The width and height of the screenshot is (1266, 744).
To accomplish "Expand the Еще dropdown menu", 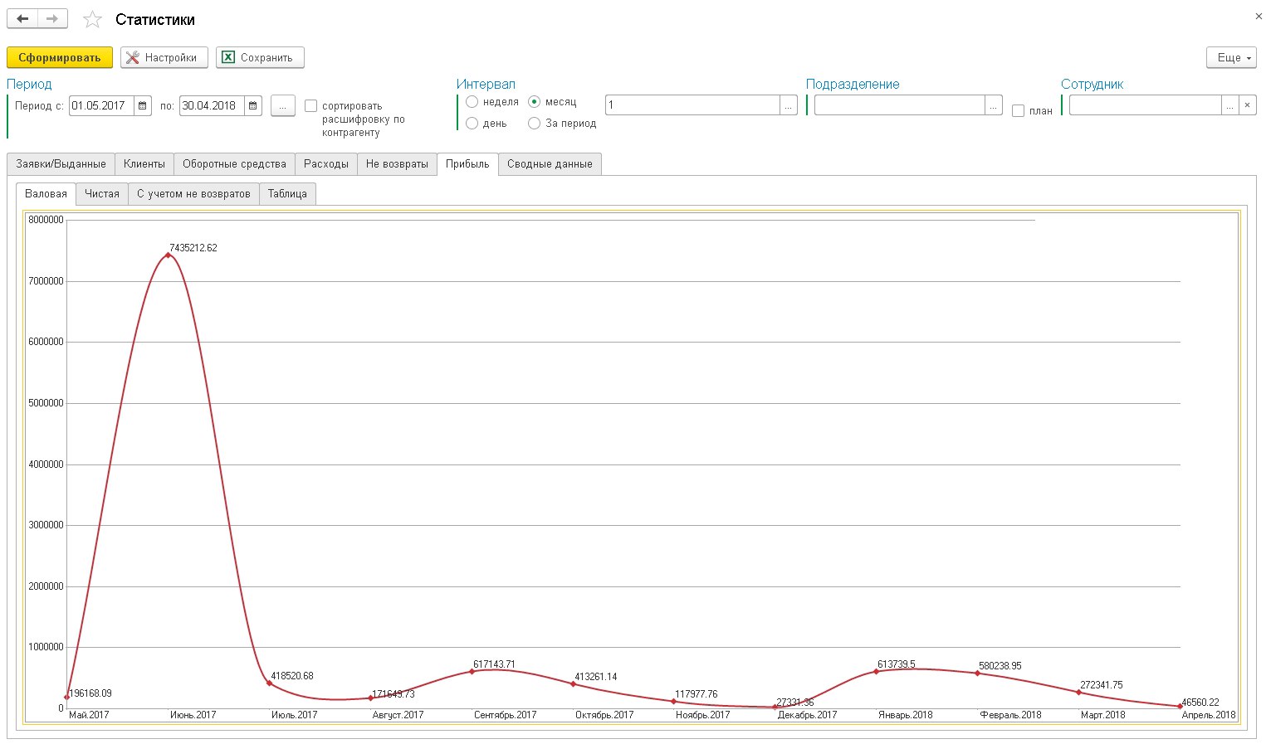I will pos(1231,57).
